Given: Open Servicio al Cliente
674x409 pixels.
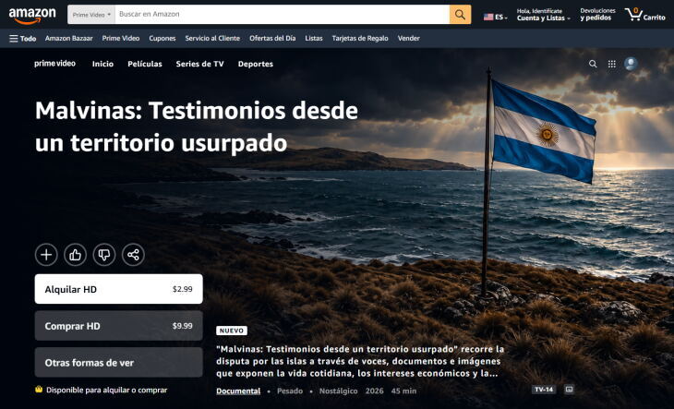Looking at the screenshot, I should click(212, 38).
